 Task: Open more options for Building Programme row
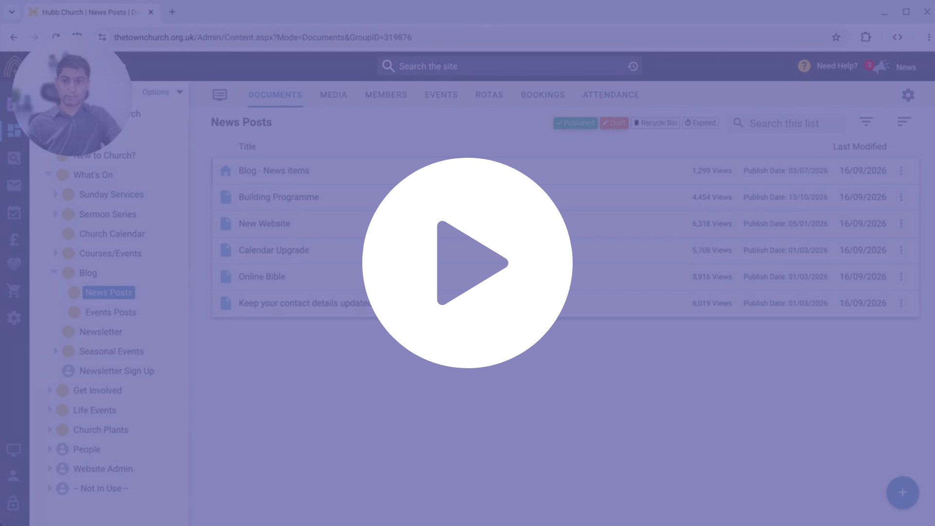901,197
